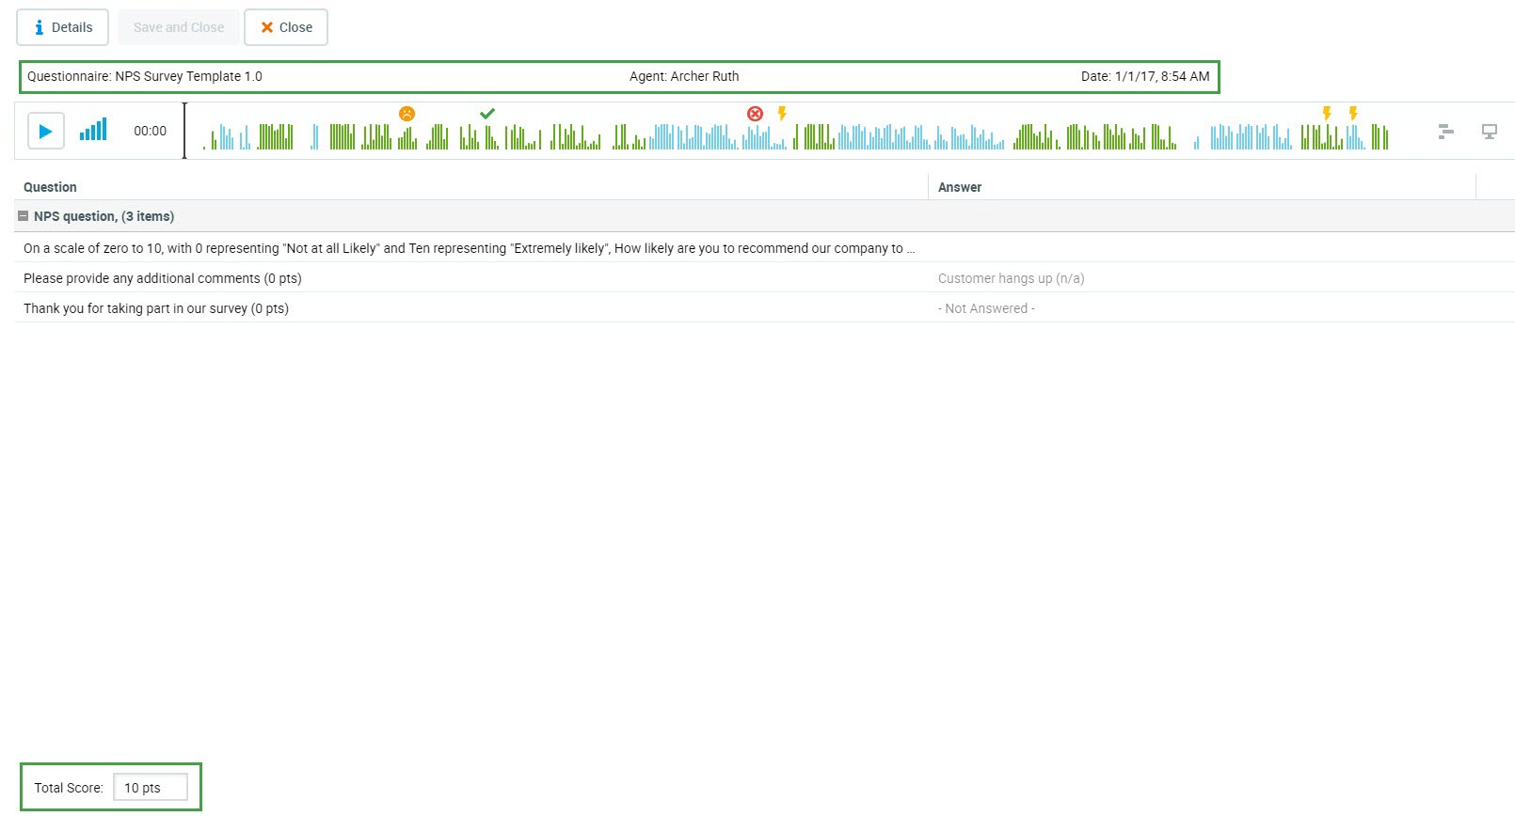This screenshot has width=1515, height=816.
Task: Click the orange sad face marker
Action: 407,114
